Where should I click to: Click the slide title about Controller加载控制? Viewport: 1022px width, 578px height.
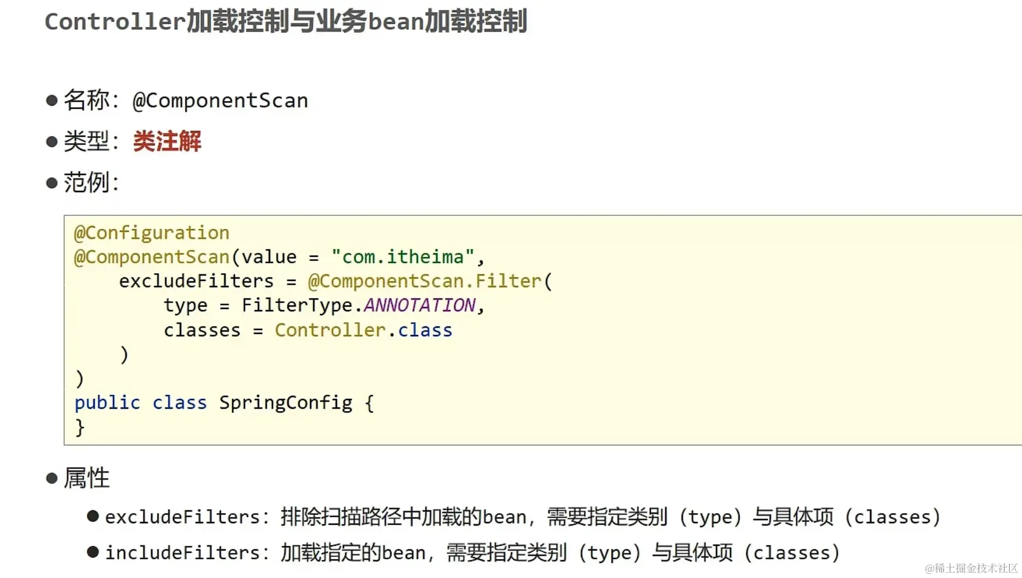pyautogui.click(x=286, y=22)
